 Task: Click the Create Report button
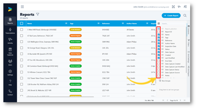171,15
